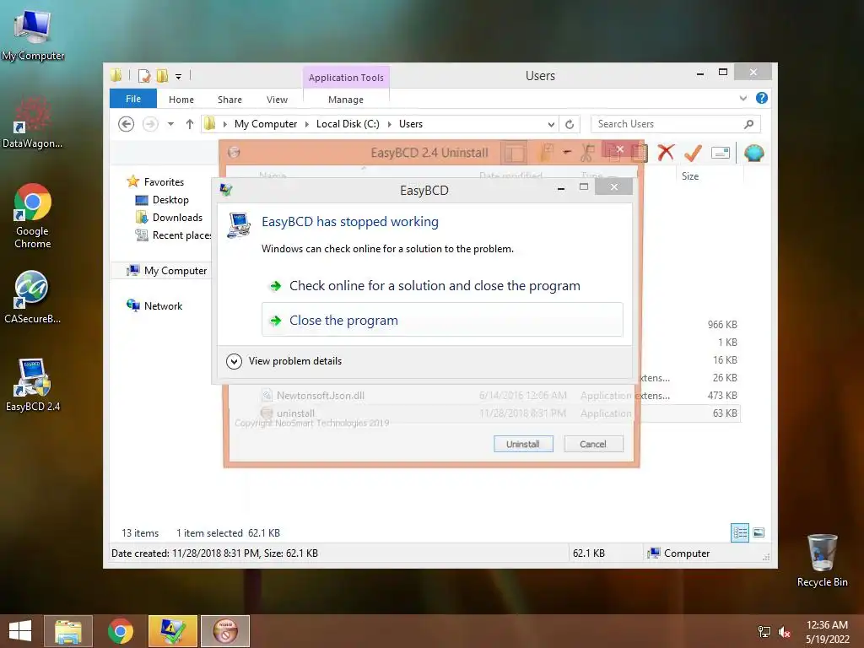Open the View ribbon tab
This screenshot has height=648, width=864.
(x=277, y=100)
